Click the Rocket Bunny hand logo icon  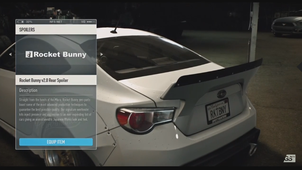click(29, 55)
